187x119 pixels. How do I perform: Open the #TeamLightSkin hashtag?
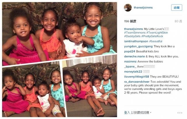(157, 33)
